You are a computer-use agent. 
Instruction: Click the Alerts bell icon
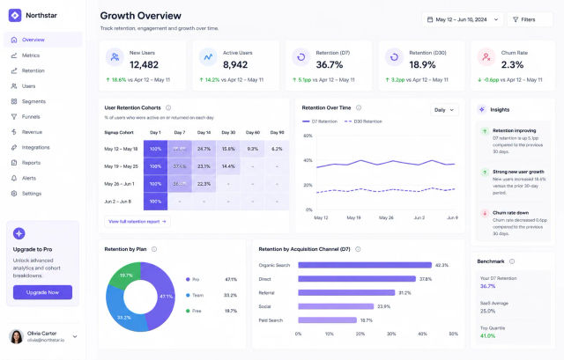pos(14,178)
